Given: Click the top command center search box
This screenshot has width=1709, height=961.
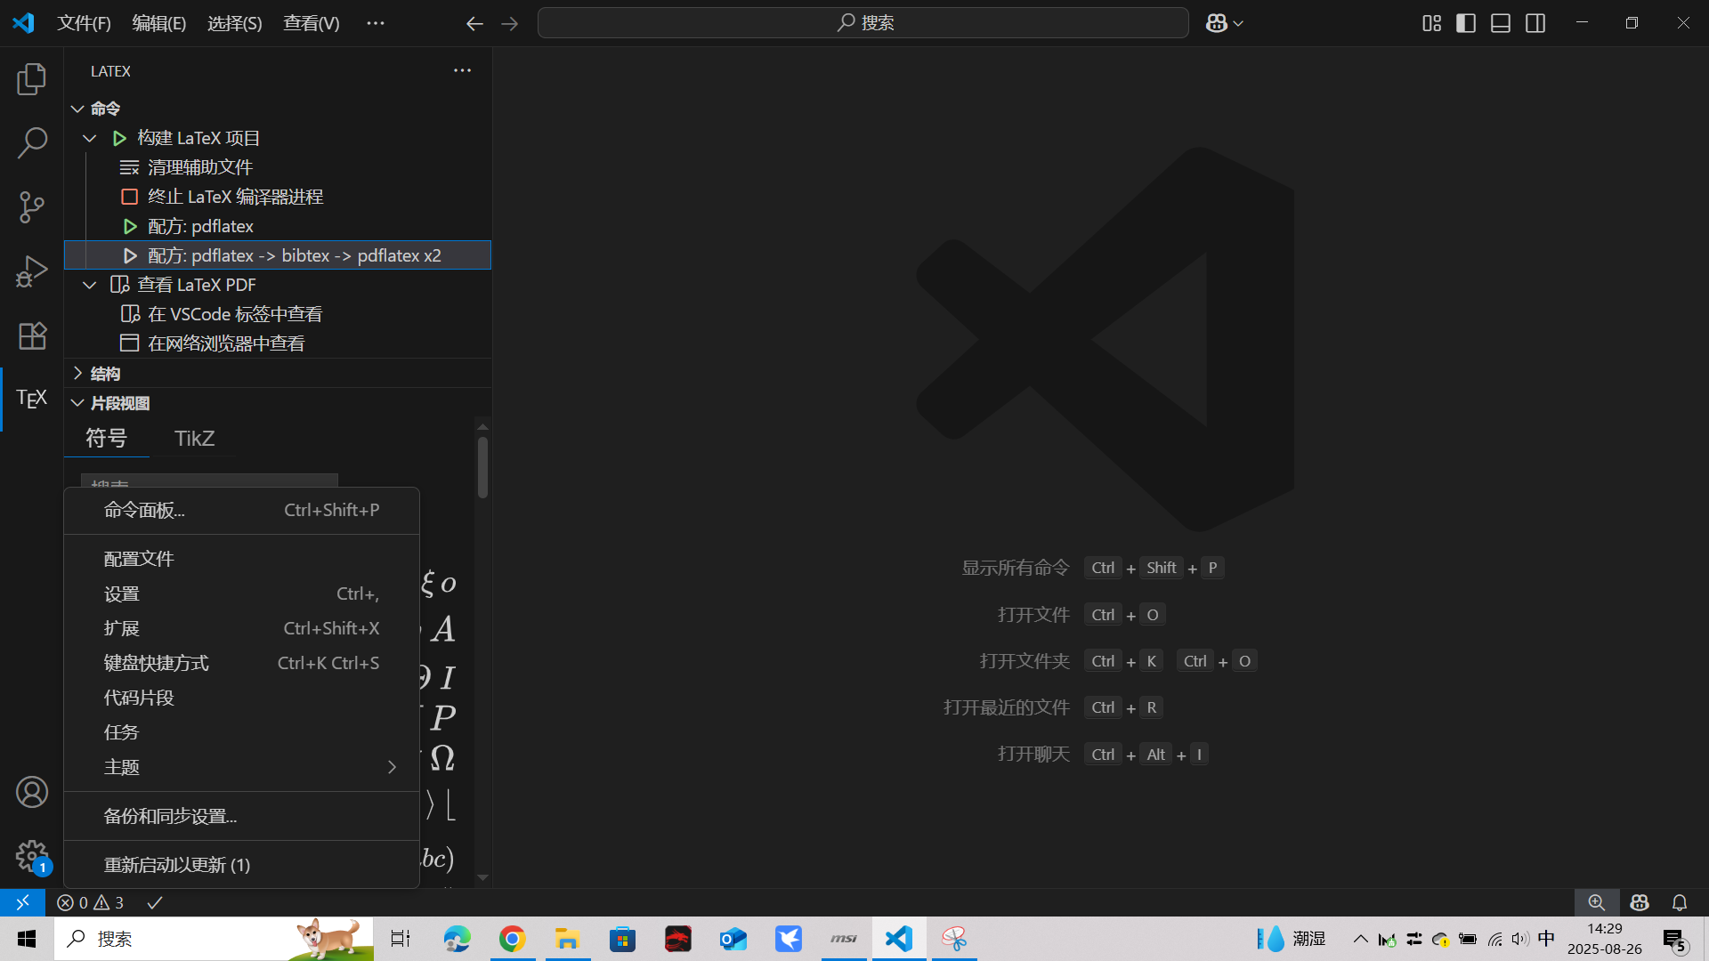Looking at the screenshot, I should (863, 23).
